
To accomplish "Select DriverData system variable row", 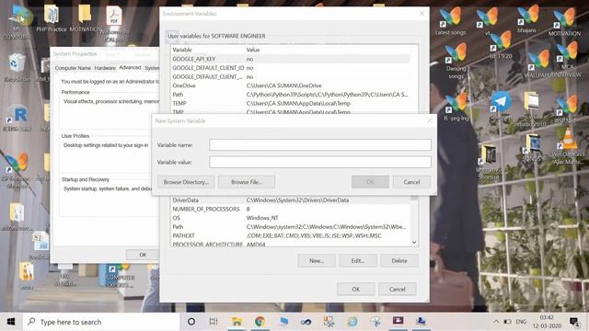I will pyautogui.click(x=291, y=200).
